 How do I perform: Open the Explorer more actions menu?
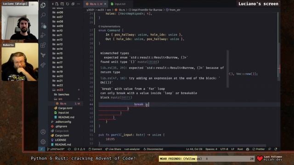click(79, 4)
